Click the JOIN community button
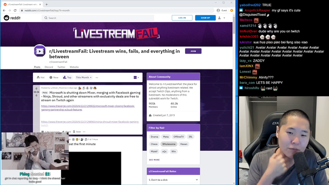Image resolution: width=329 pixels, height=185 pixels. [193, 51]
